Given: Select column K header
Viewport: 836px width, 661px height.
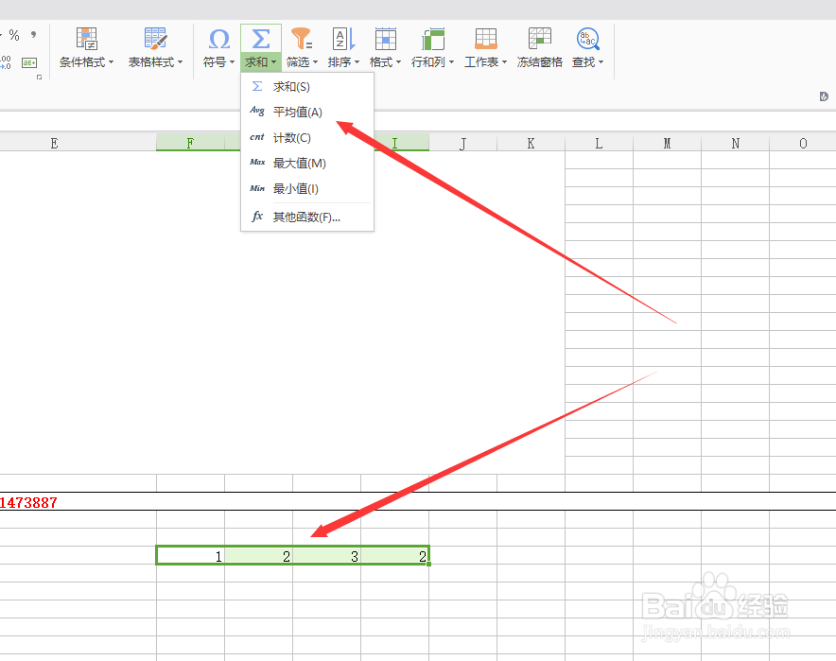Looking at the screenshot, I should pos(531,143).
